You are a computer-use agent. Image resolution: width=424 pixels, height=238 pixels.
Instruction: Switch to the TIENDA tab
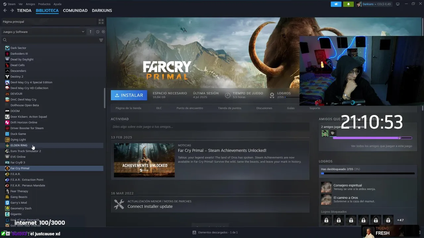(x=24, y=11)
